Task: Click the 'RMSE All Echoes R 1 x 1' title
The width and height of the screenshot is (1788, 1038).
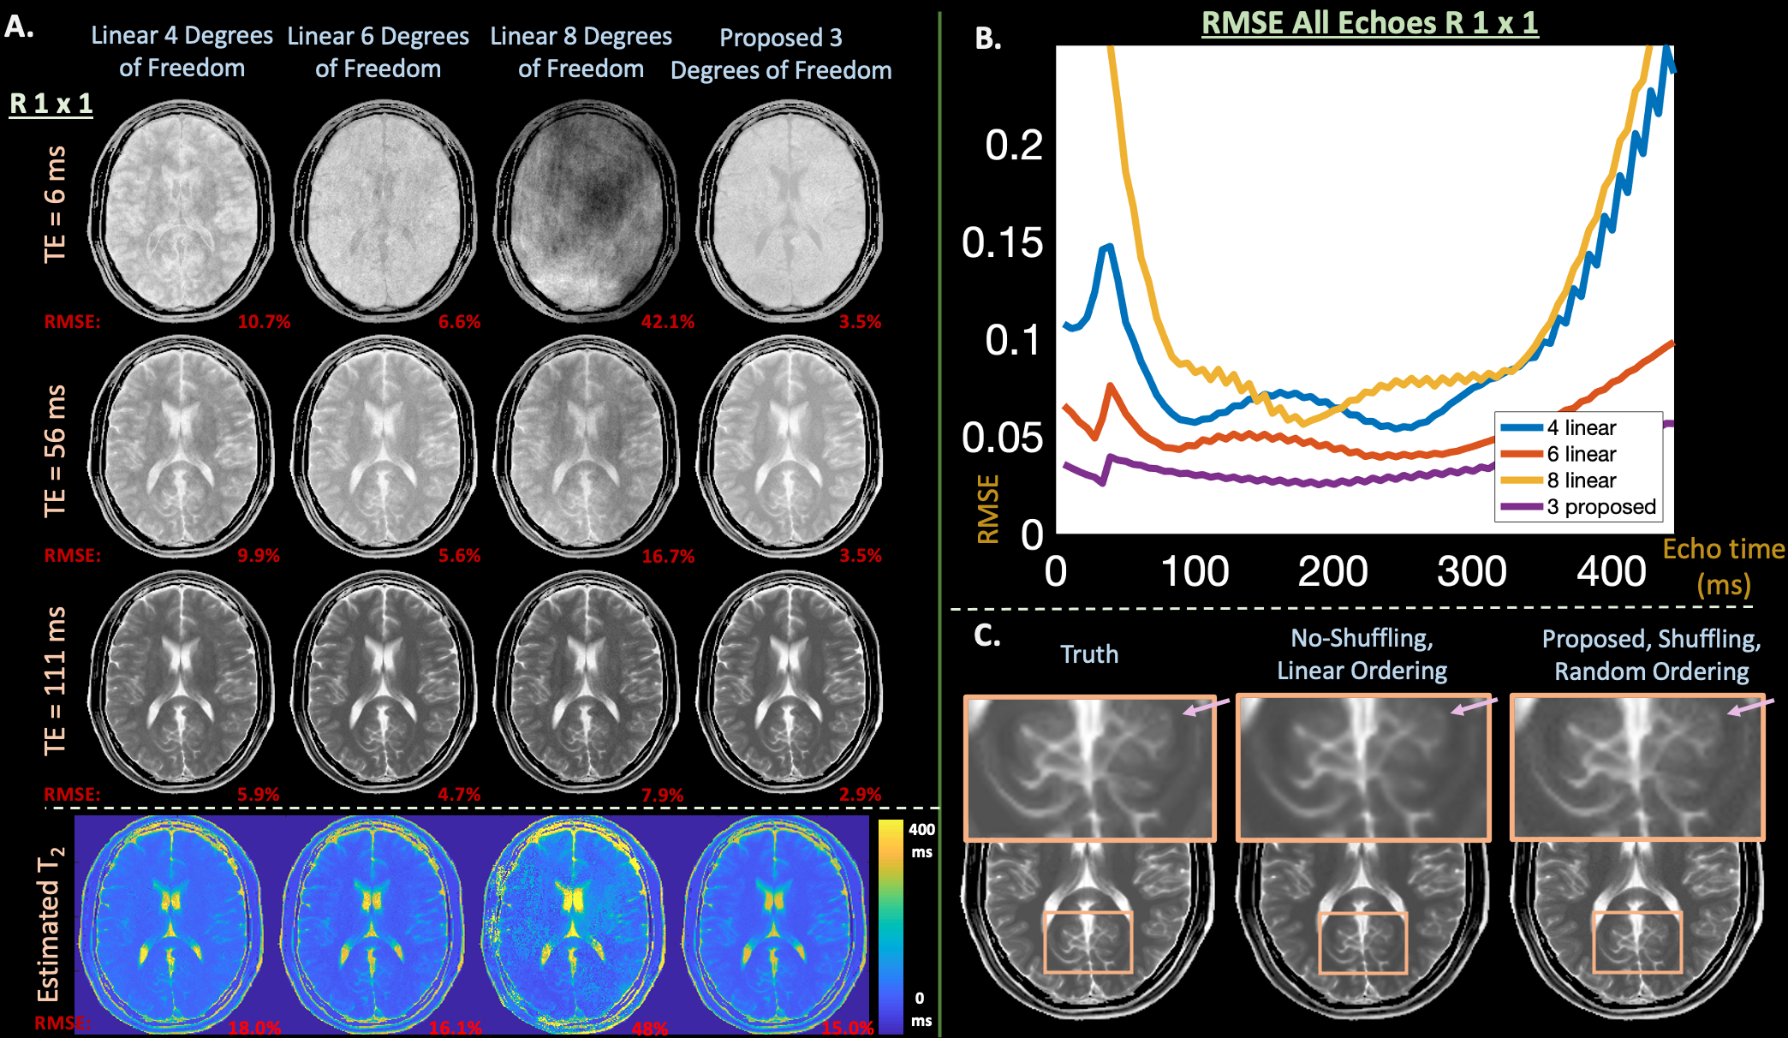Action: point(1369,22)
